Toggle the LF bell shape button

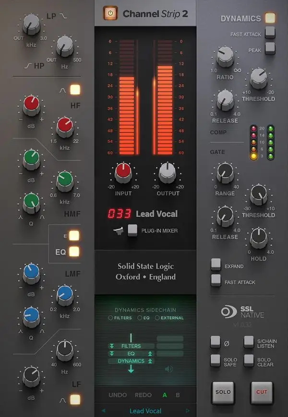click(x=75, y=399)
